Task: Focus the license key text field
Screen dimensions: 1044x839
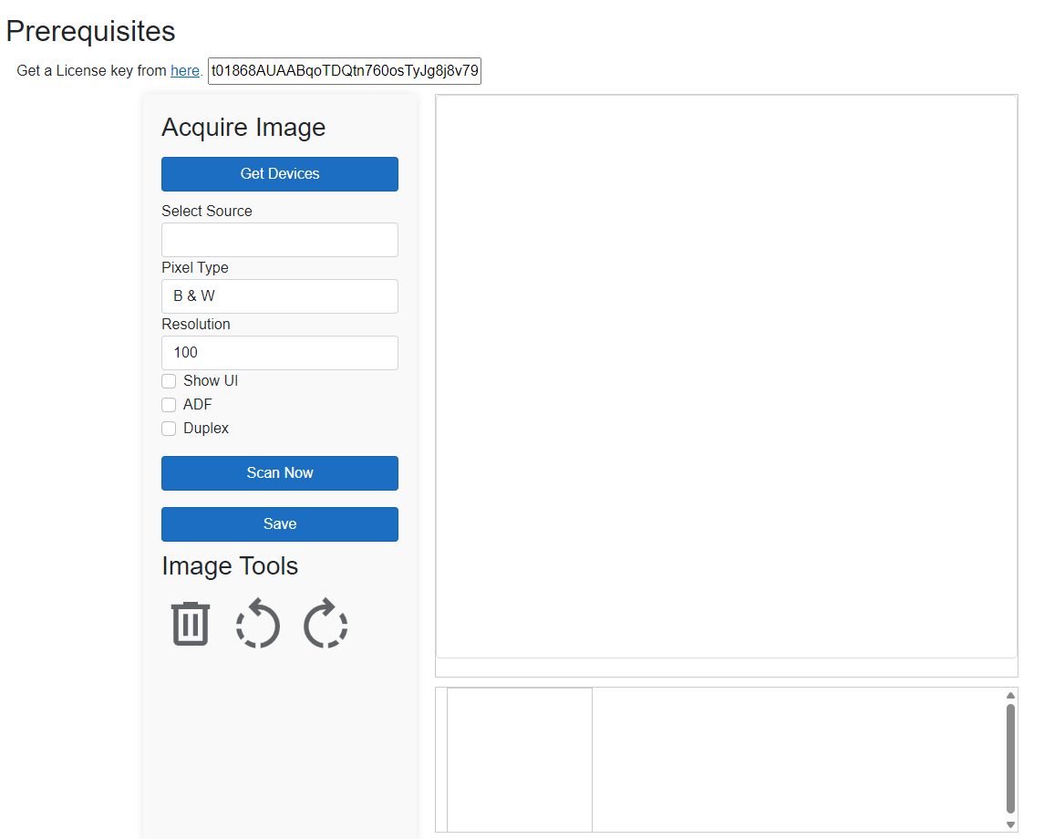Action: click(x=345, y=71)
